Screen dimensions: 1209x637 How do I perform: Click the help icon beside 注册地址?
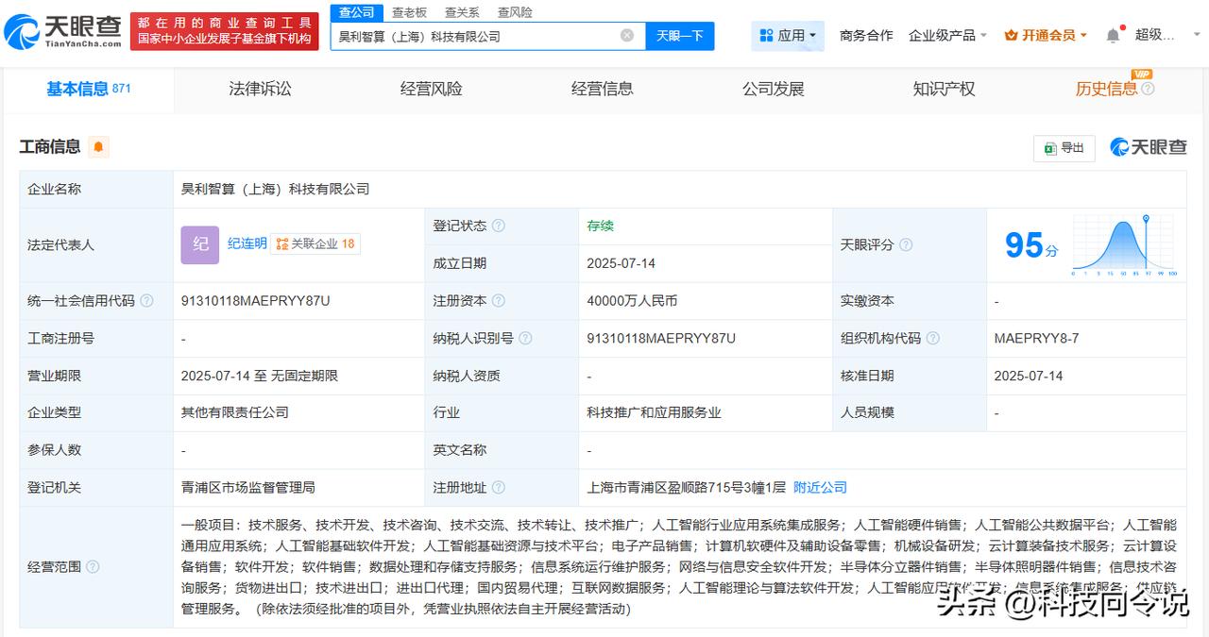click(498, 488)
